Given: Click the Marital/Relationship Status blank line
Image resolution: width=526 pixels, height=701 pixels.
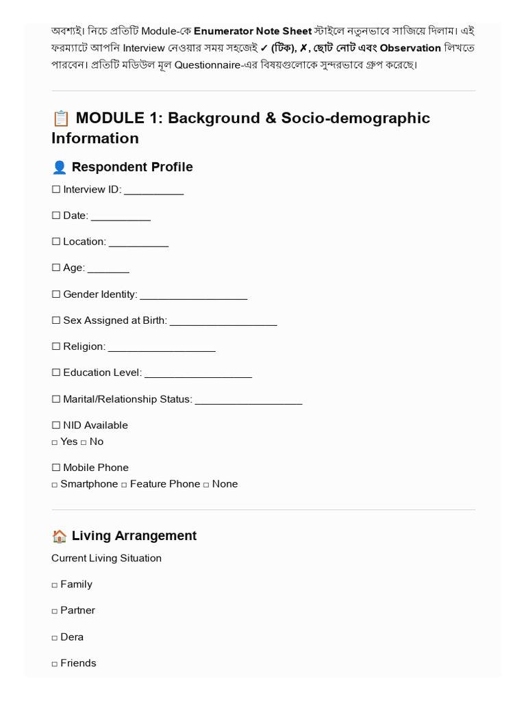Looking at the screenshot, I should (249, 401).
